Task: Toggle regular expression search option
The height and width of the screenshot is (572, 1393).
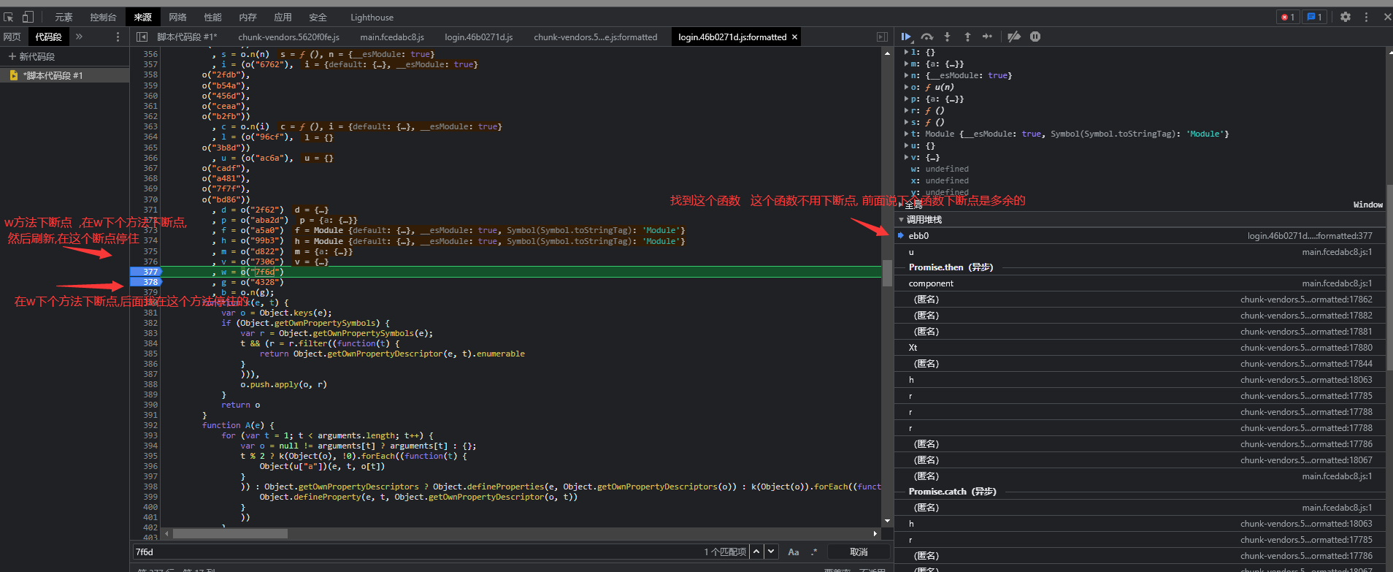Action: pos(814,552)
